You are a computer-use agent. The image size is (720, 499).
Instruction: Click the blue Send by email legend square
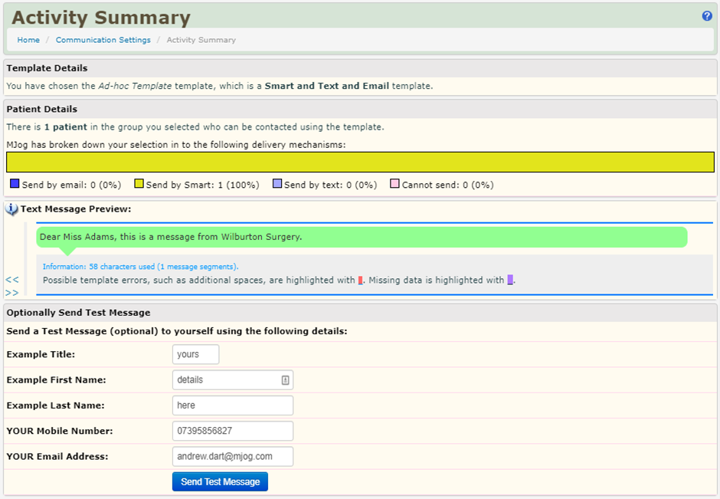tap(15, 184)
